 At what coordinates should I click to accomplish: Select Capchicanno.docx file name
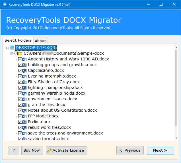click(46, 70)
